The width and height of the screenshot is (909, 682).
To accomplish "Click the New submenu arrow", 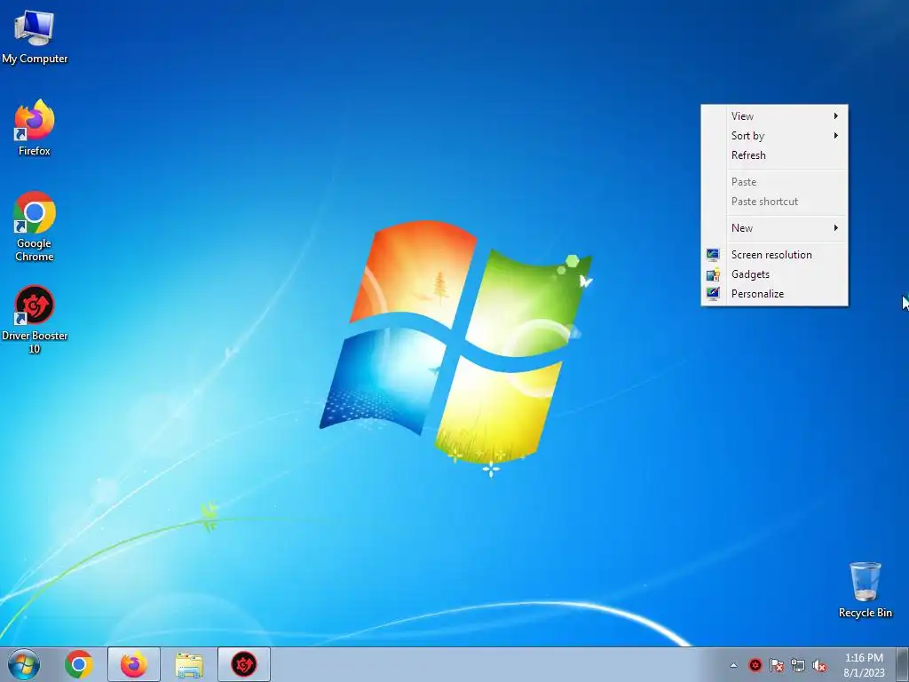I will point(836,228).
